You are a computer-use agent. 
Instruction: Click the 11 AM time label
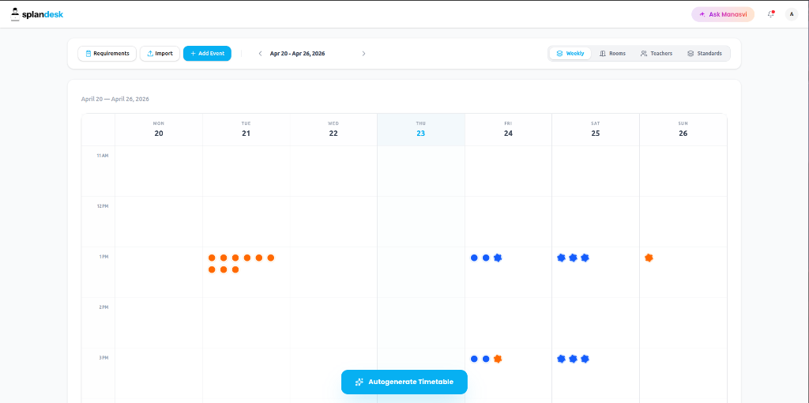[102, 156]
